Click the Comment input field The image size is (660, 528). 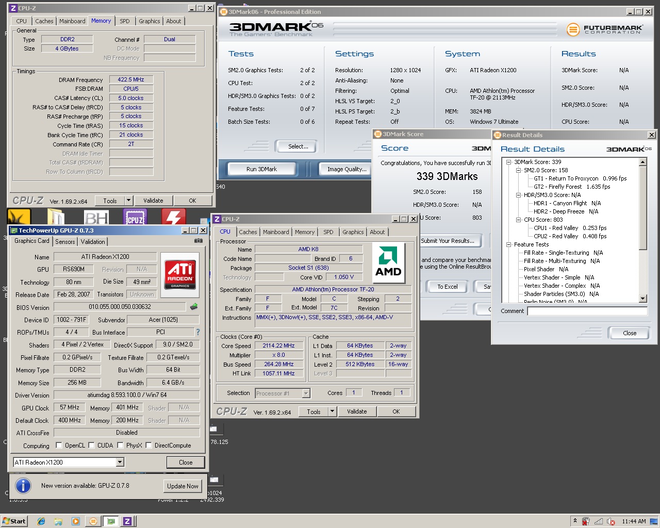pyautogui.click(x=587, y=311)
